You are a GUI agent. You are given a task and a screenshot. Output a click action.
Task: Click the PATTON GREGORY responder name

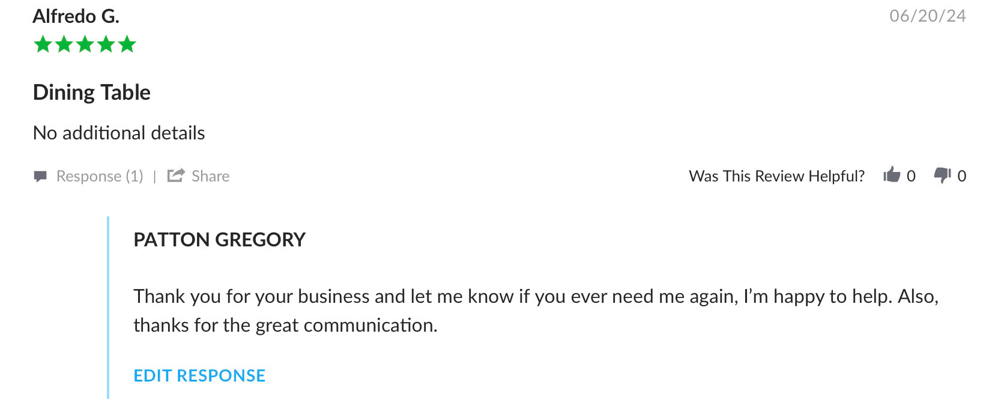point(219,240)
